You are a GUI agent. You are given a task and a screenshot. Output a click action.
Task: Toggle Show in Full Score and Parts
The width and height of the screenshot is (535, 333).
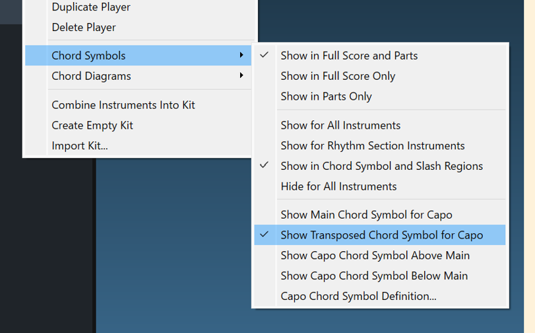click(349, 55)
